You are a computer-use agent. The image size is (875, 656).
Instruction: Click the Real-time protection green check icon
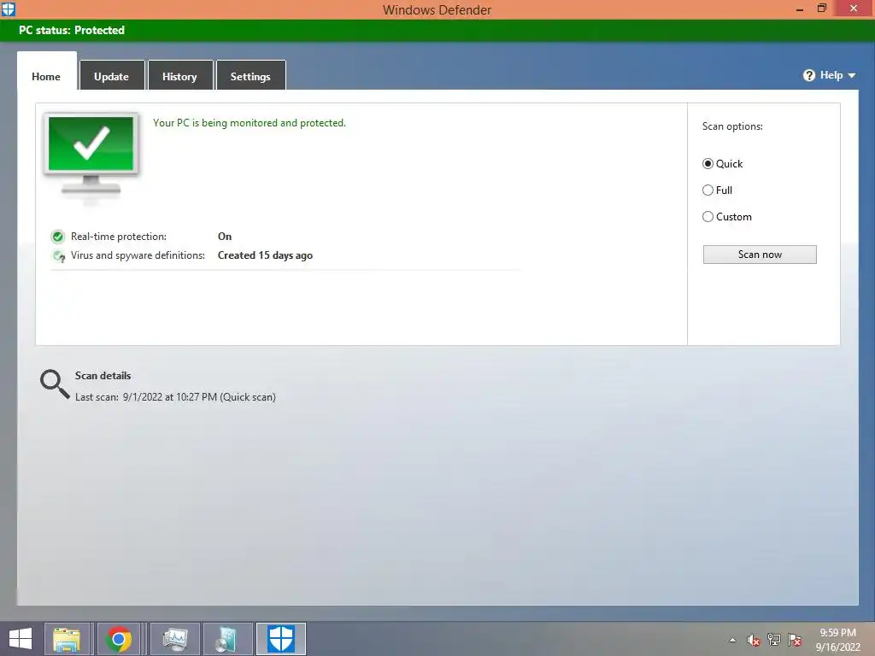pos(57,237)
